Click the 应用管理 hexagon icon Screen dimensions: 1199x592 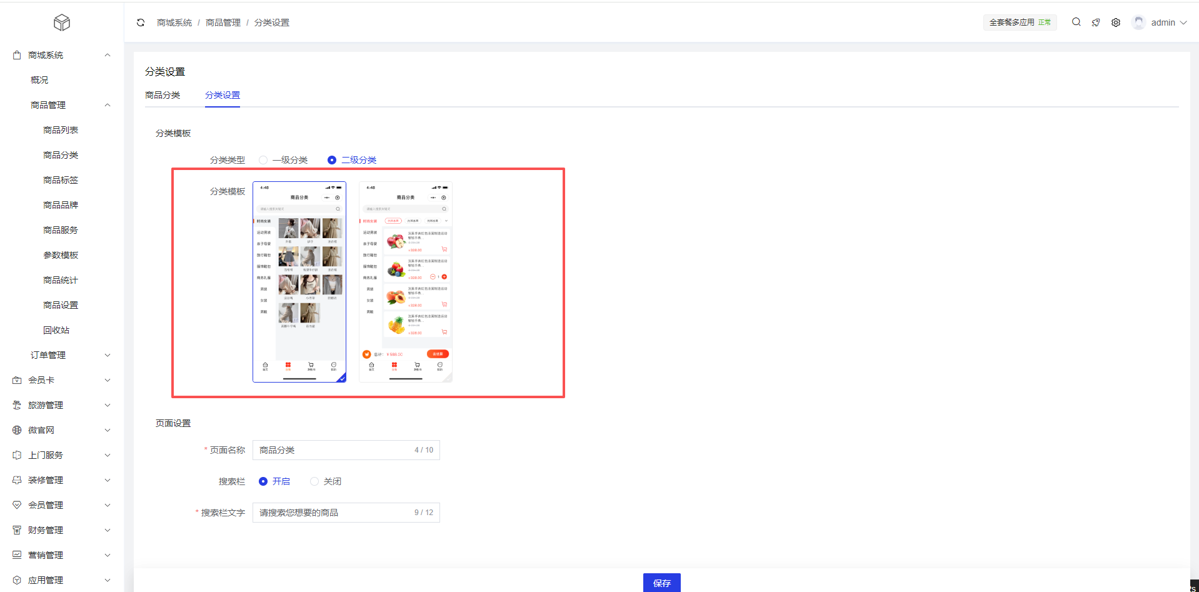pyautogui.click(x=17, y=580)
